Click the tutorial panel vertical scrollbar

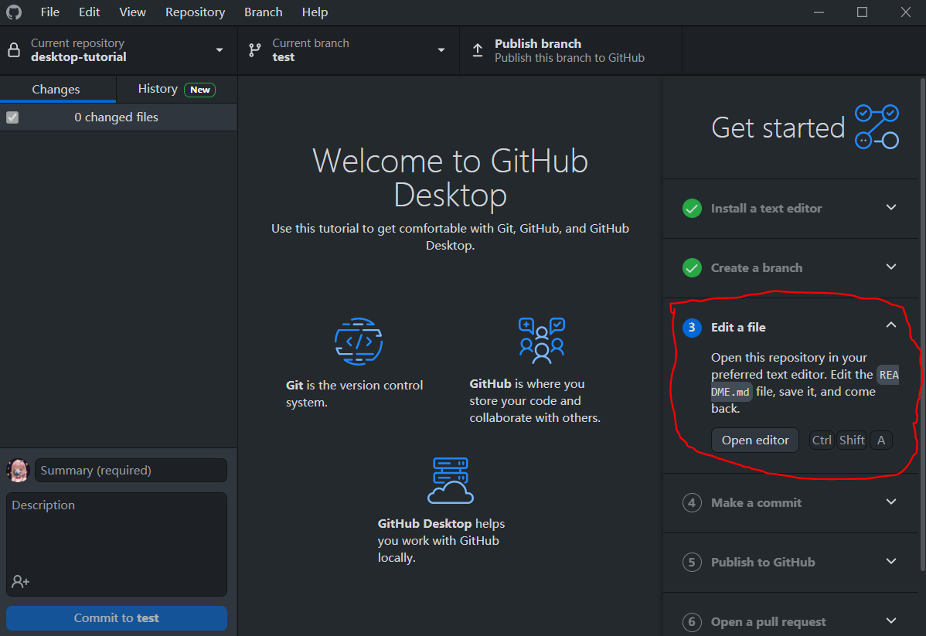pos(922,325)
